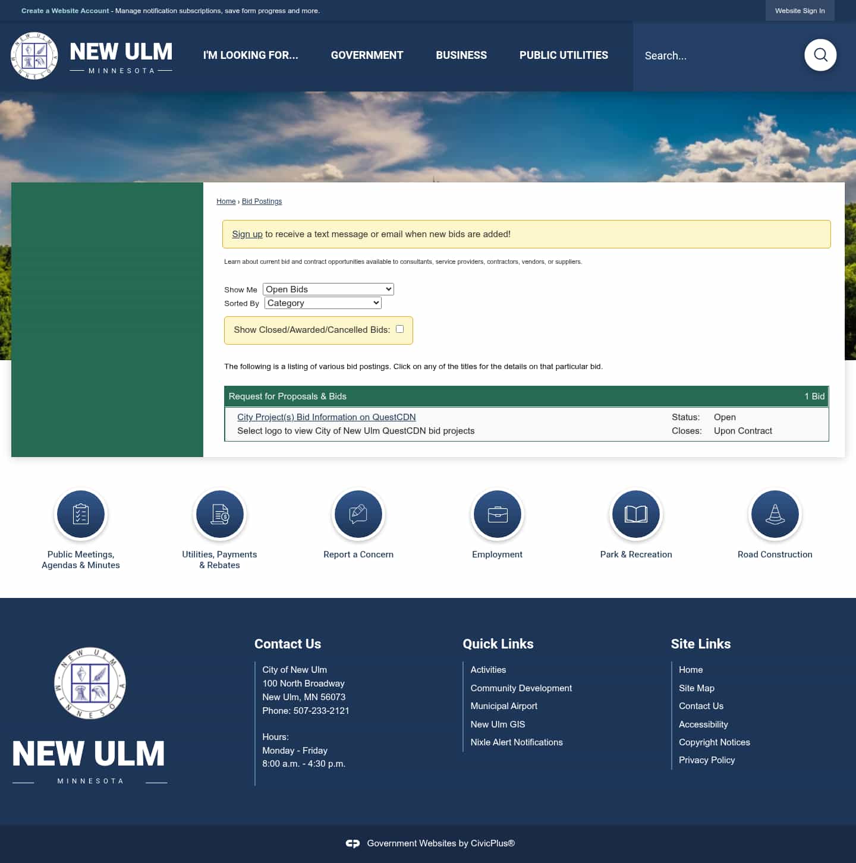The image size is (856, 863).
Task: Open City Project(s) Bid Information on QuestCDN
Action: point(326,417)
